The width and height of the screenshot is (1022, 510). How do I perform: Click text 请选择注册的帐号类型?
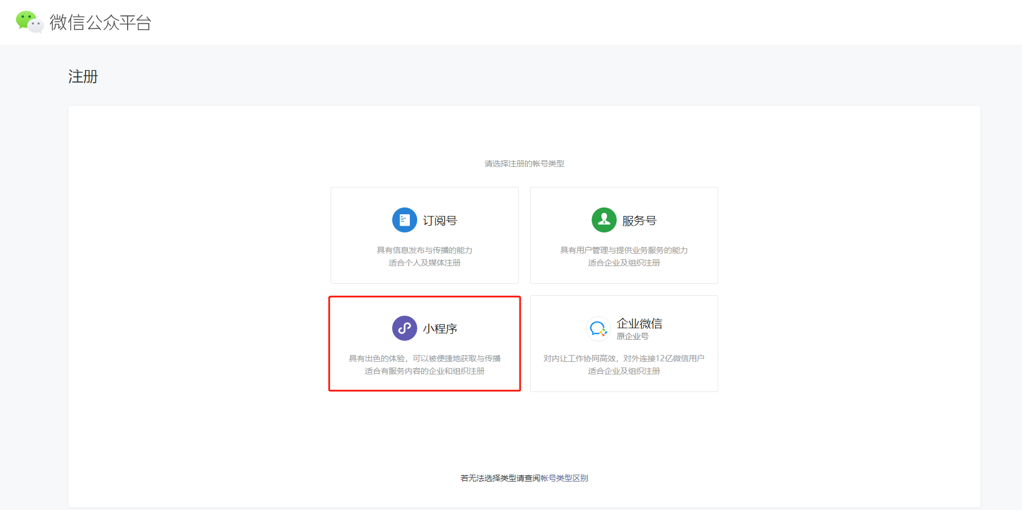[524, 164]
